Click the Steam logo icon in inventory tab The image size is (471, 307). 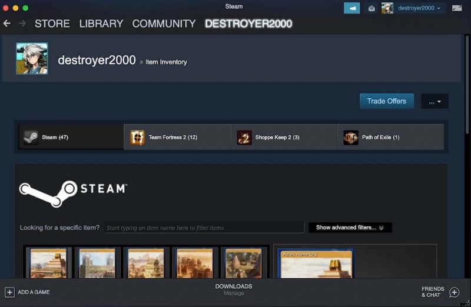pyautogui.click(x=31, y=138)
